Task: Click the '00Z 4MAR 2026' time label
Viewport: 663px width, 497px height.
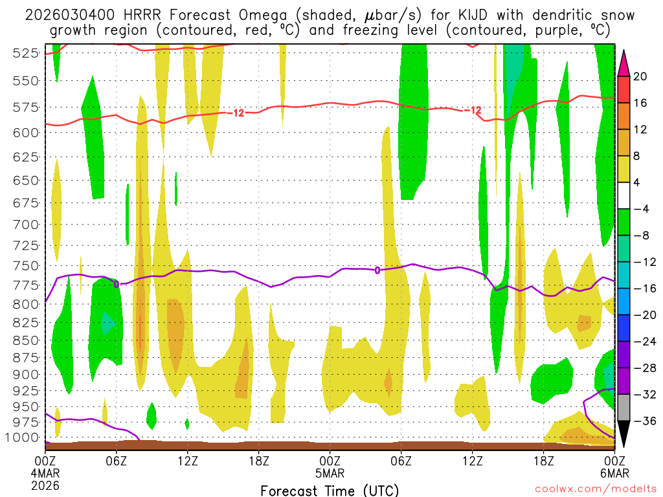Action: click(x=45, y=473)
